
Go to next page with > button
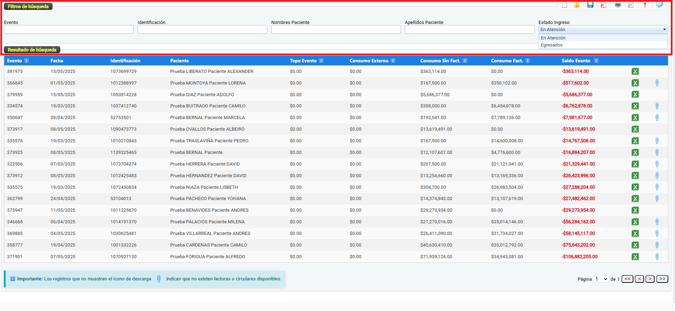tap(650, 279)
